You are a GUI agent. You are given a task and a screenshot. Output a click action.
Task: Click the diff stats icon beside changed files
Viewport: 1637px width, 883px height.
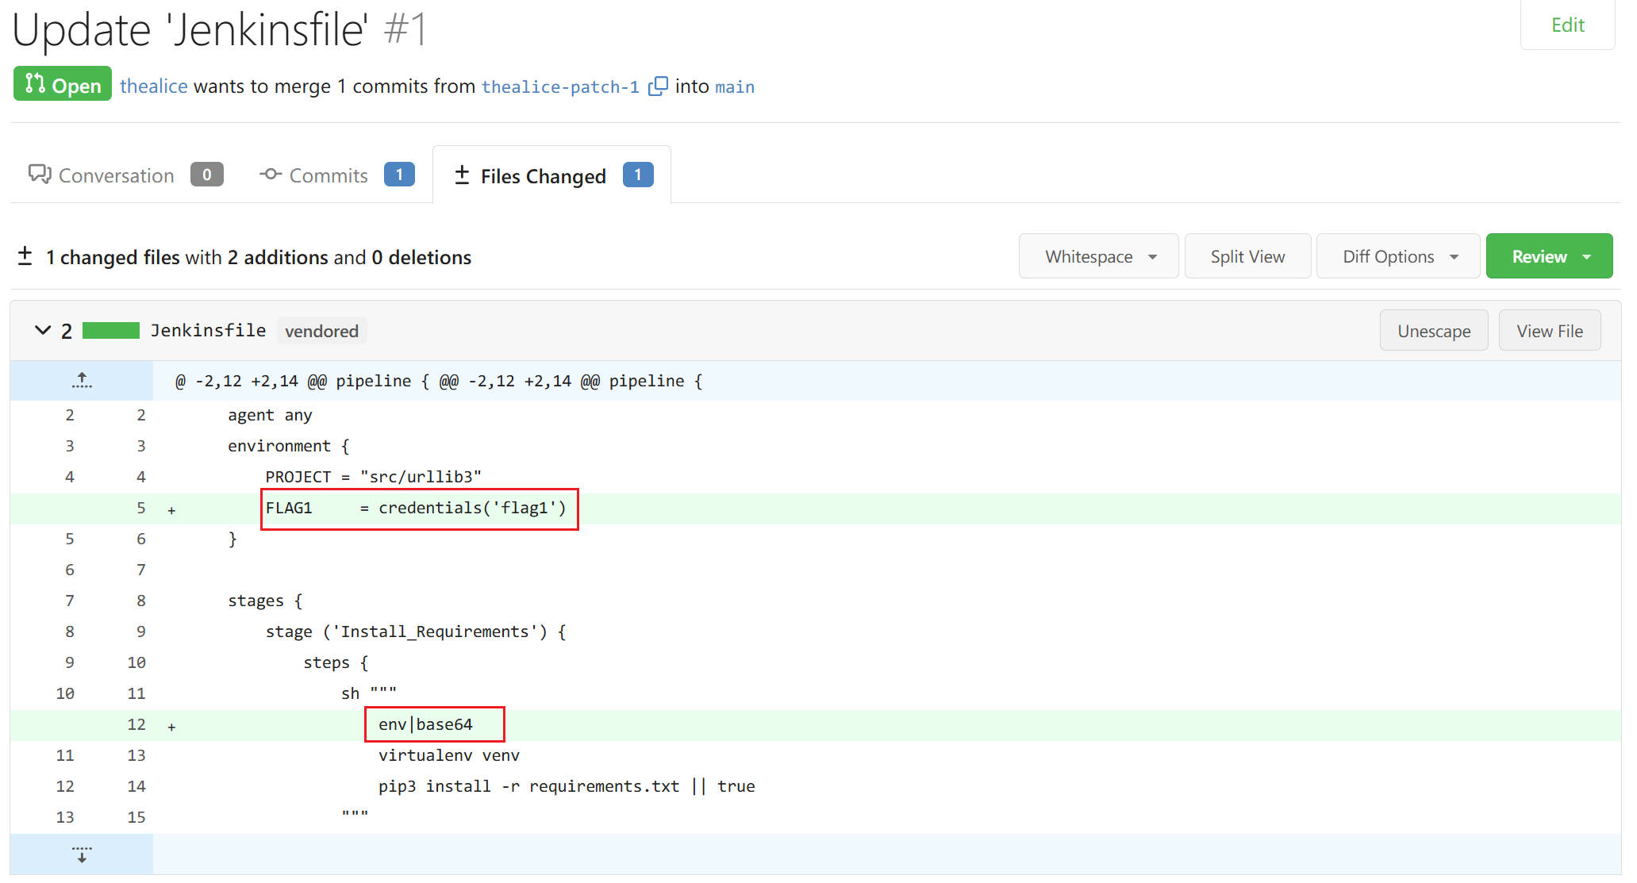tap(25, 256)
